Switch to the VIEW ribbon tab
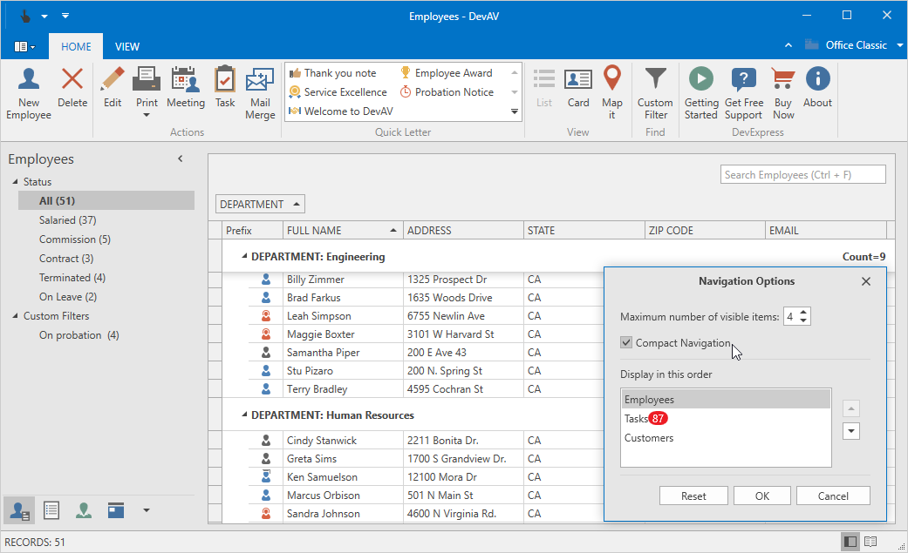The width and height of the screenshot is (908, 553). click(x=127, y=47)
